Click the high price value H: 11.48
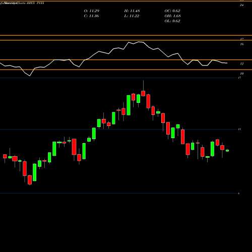 (132, 11)
